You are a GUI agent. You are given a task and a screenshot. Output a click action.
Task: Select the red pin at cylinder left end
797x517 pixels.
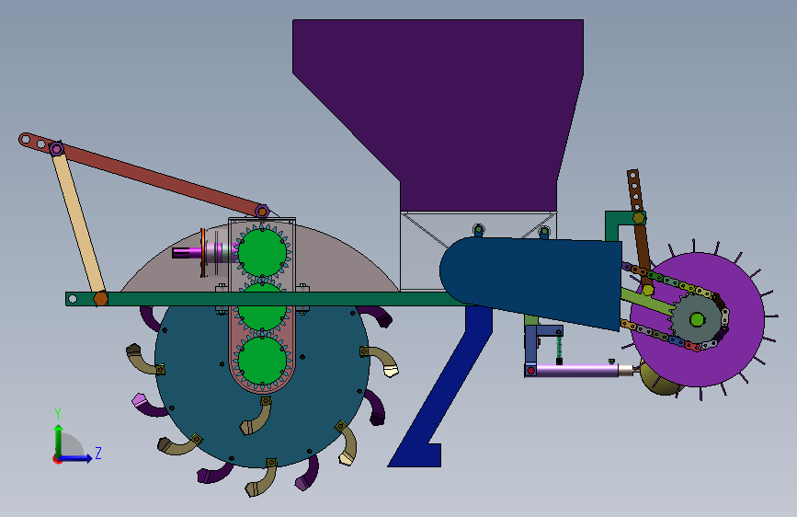530,371
